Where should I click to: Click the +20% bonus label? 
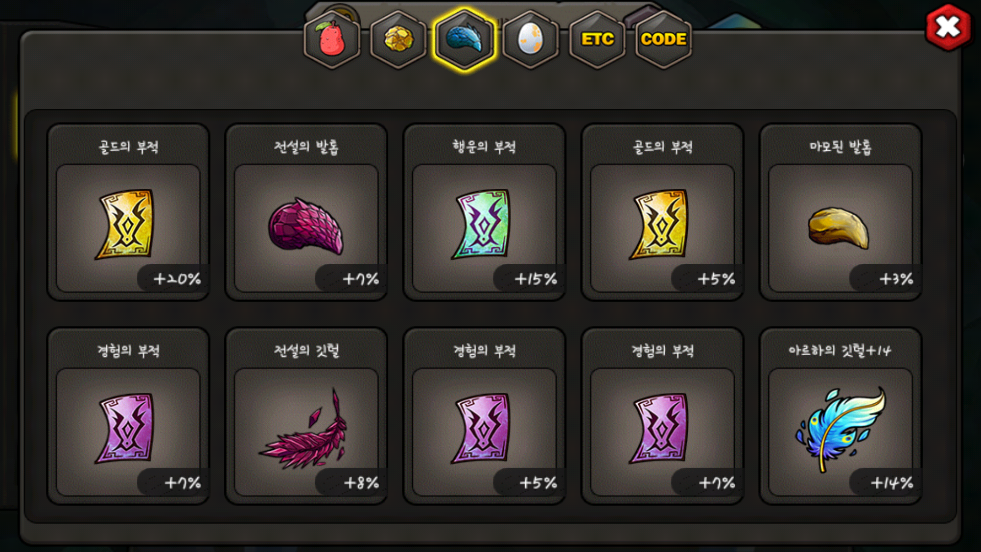tap(177, 279)
